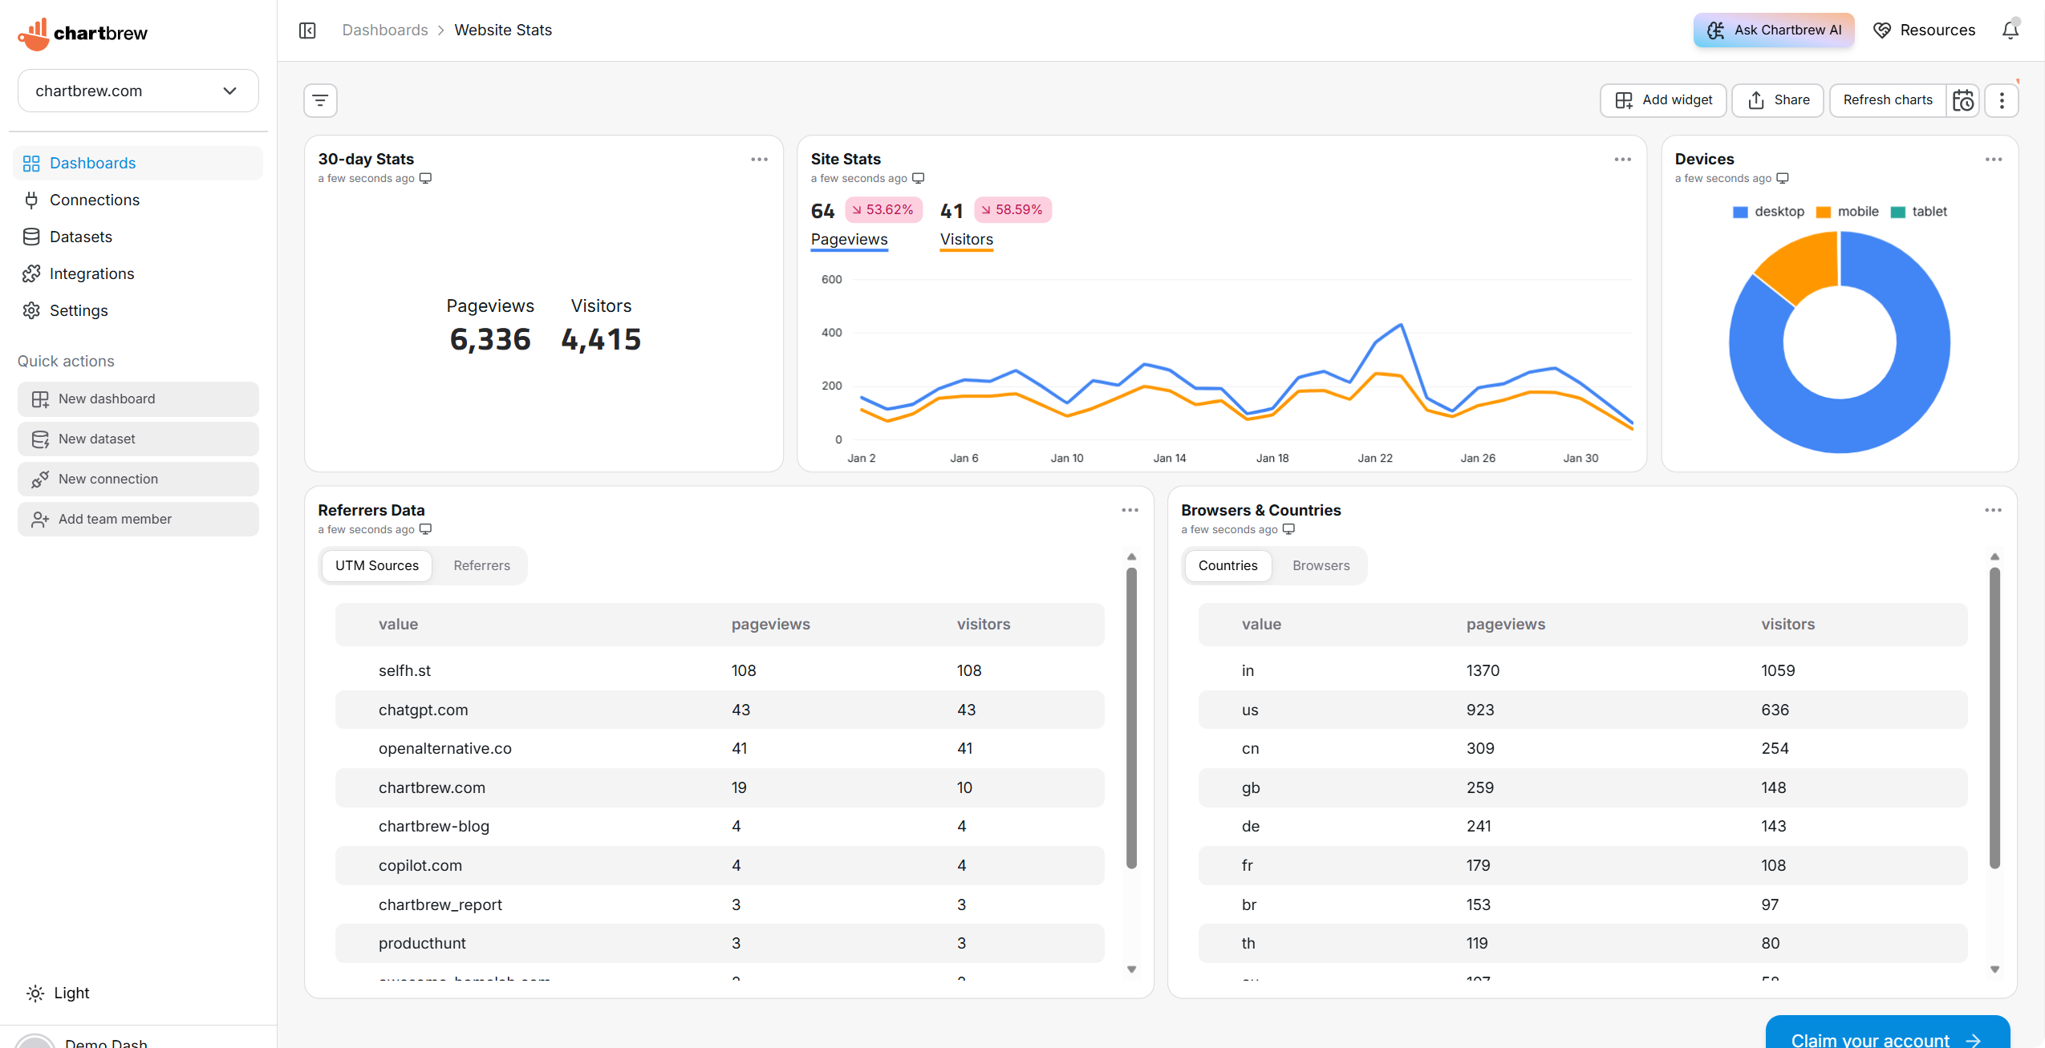
Task: Open the dashboard vertical dots menu
Action: (x=2002, y=100)
